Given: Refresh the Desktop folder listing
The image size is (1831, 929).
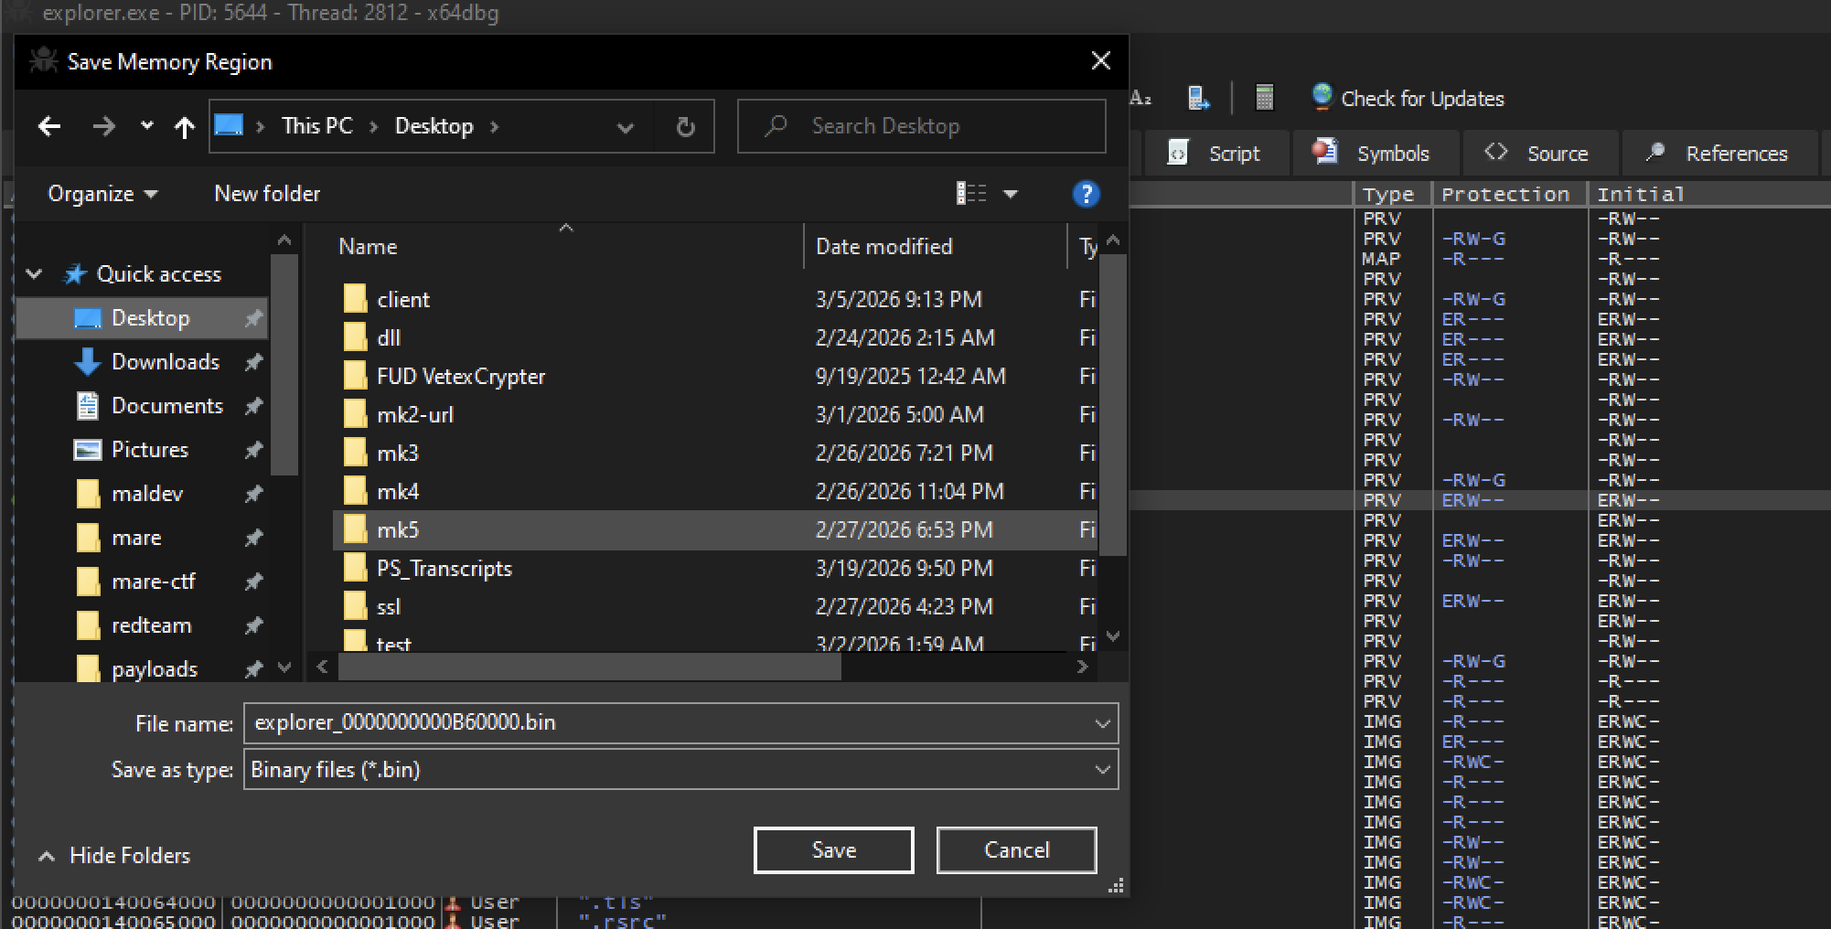Looking at the screenshot, I should pyautogui.click(x=685, y=127).
